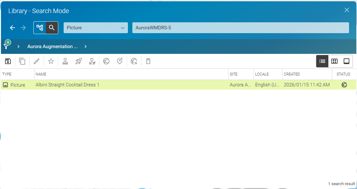Switch to list view mode

pyautogui.click(x=322, y=61)
